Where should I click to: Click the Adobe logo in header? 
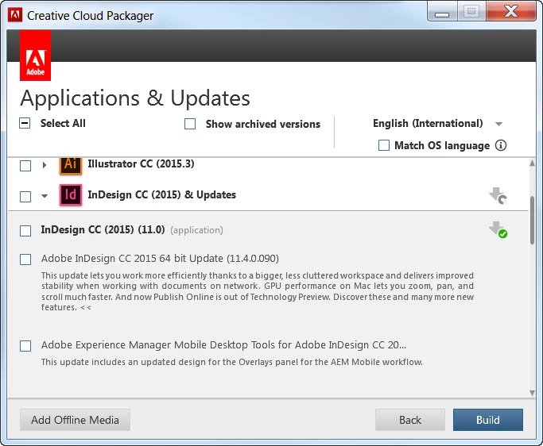(35, 56)
